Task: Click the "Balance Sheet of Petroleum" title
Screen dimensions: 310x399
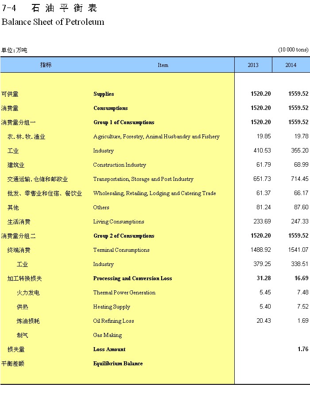Action: tap(53, 22)
